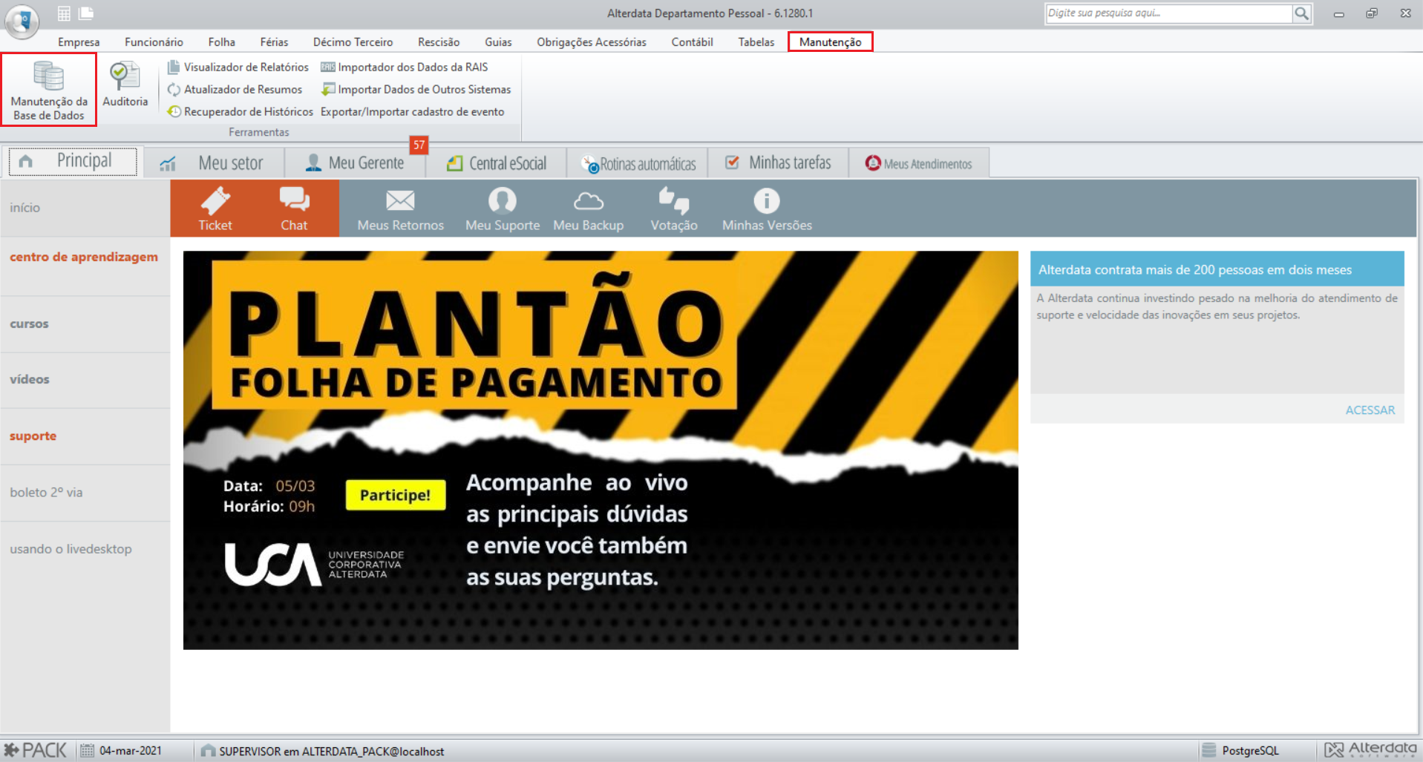This screenshot has height=762, width=1423.
Task: Click the 57 notification badge
Action: (419, 145)
